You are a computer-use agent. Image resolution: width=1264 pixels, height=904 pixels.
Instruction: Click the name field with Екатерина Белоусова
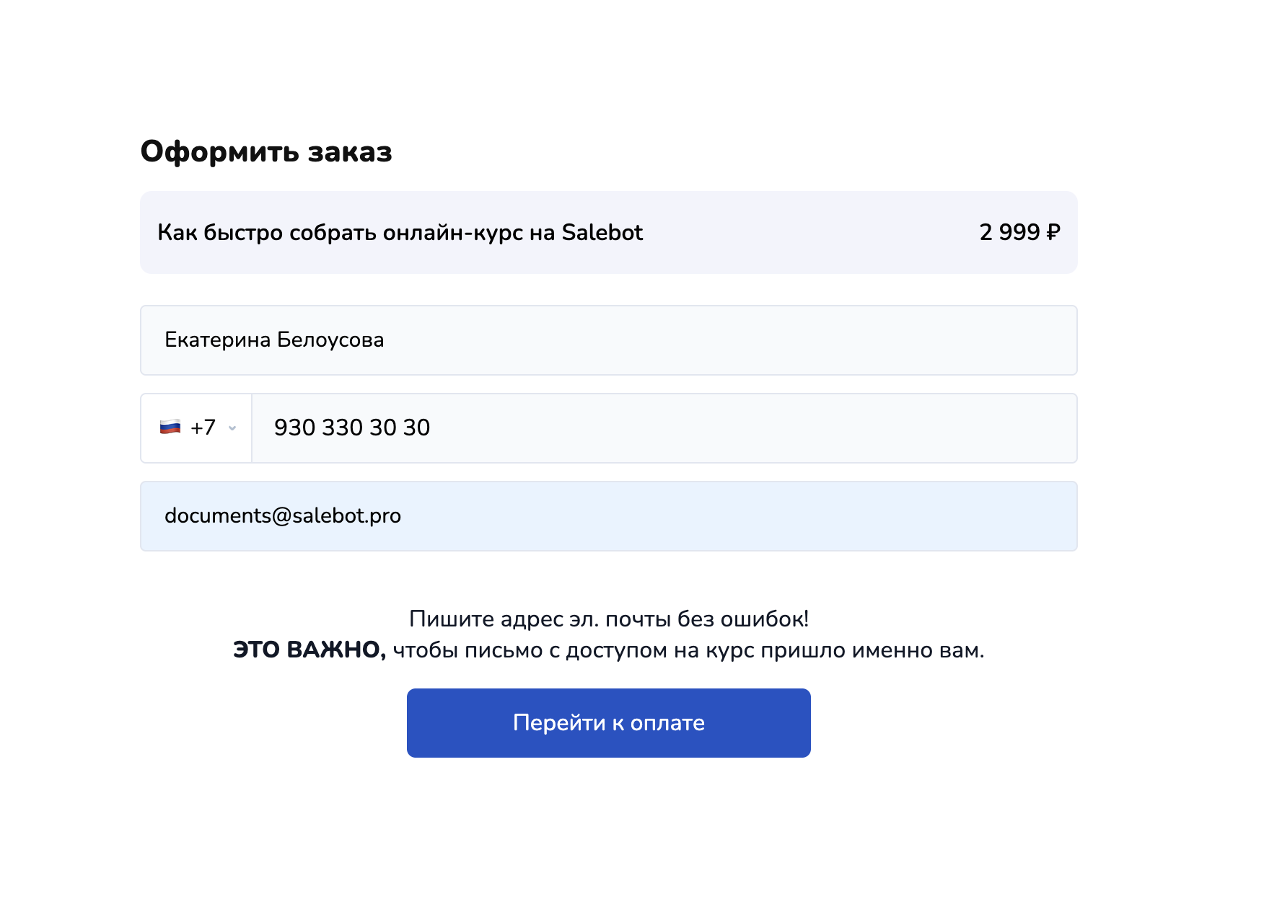pos(608,340)
